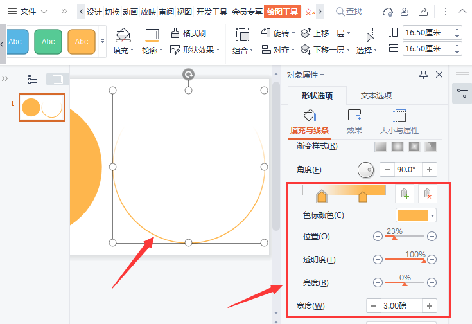Click the share export icon
Viewport: 472px width, 324px height.
(423, 12)
